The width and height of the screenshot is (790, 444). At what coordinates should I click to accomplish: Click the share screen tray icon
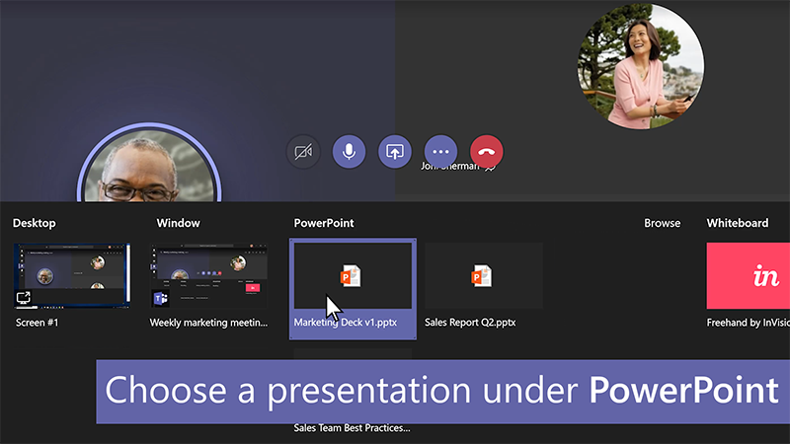tap(394, 152)
